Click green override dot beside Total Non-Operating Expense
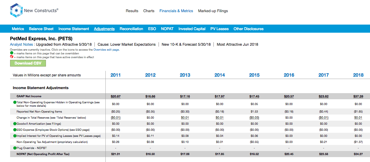The width and height of the screenshot is (370, 162). pyautogui.click(x=15, y=102)
